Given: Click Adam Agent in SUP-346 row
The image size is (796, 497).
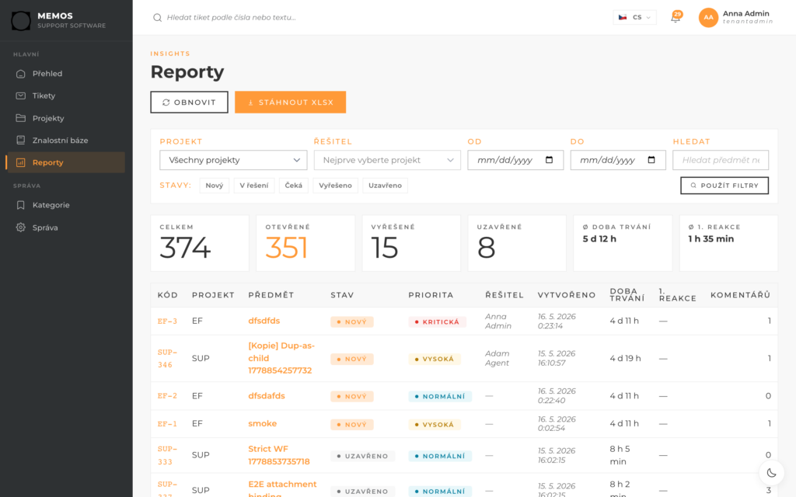Looking at the screenshot, I should 497,358.
